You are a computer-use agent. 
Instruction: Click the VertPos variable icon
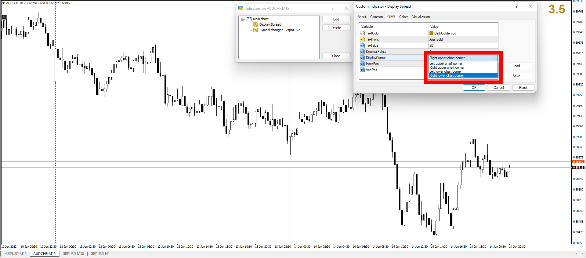(x=362, y=70)
